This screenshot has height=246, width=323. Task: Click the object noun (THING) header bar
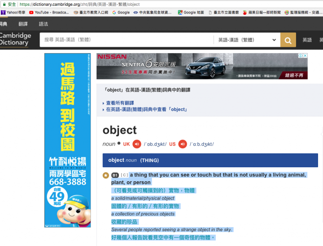coord(210,160)
